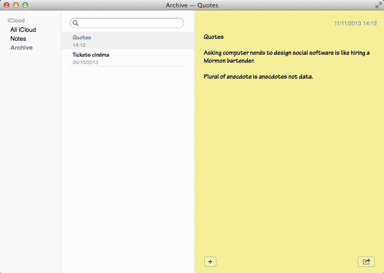This screenshot has height=273, width=384.
Task: Select the Archive folder
Action: pos(22,47)
